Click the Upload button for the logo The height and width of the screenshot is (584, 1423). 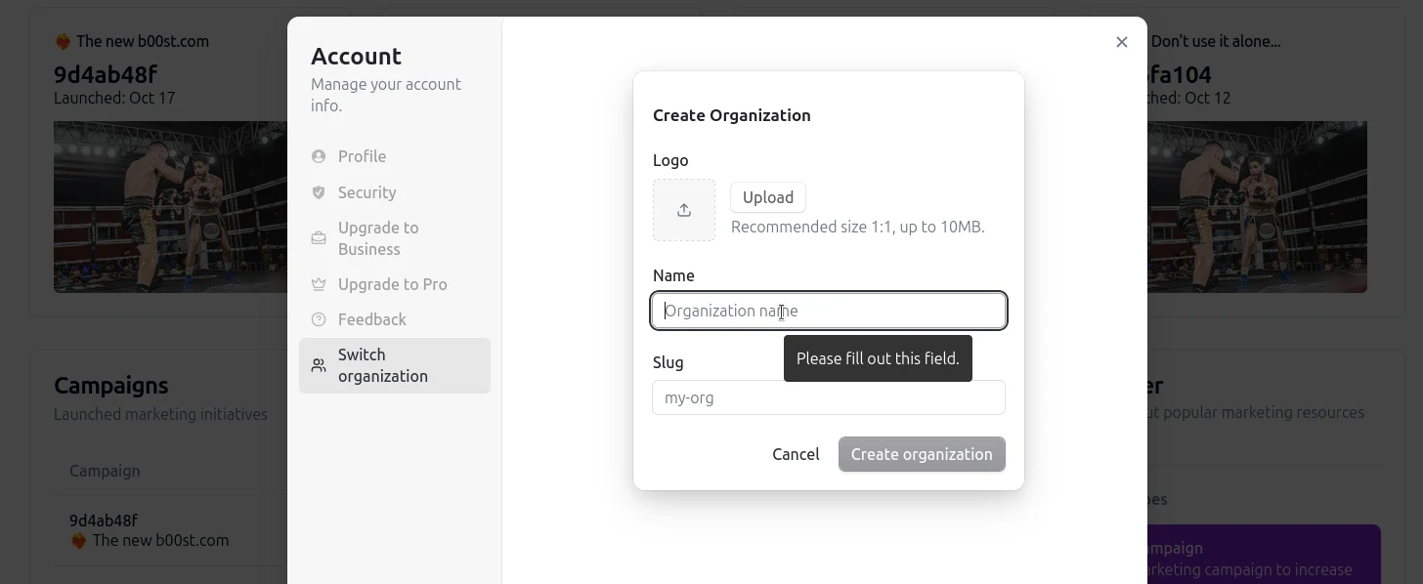(768, 197)
